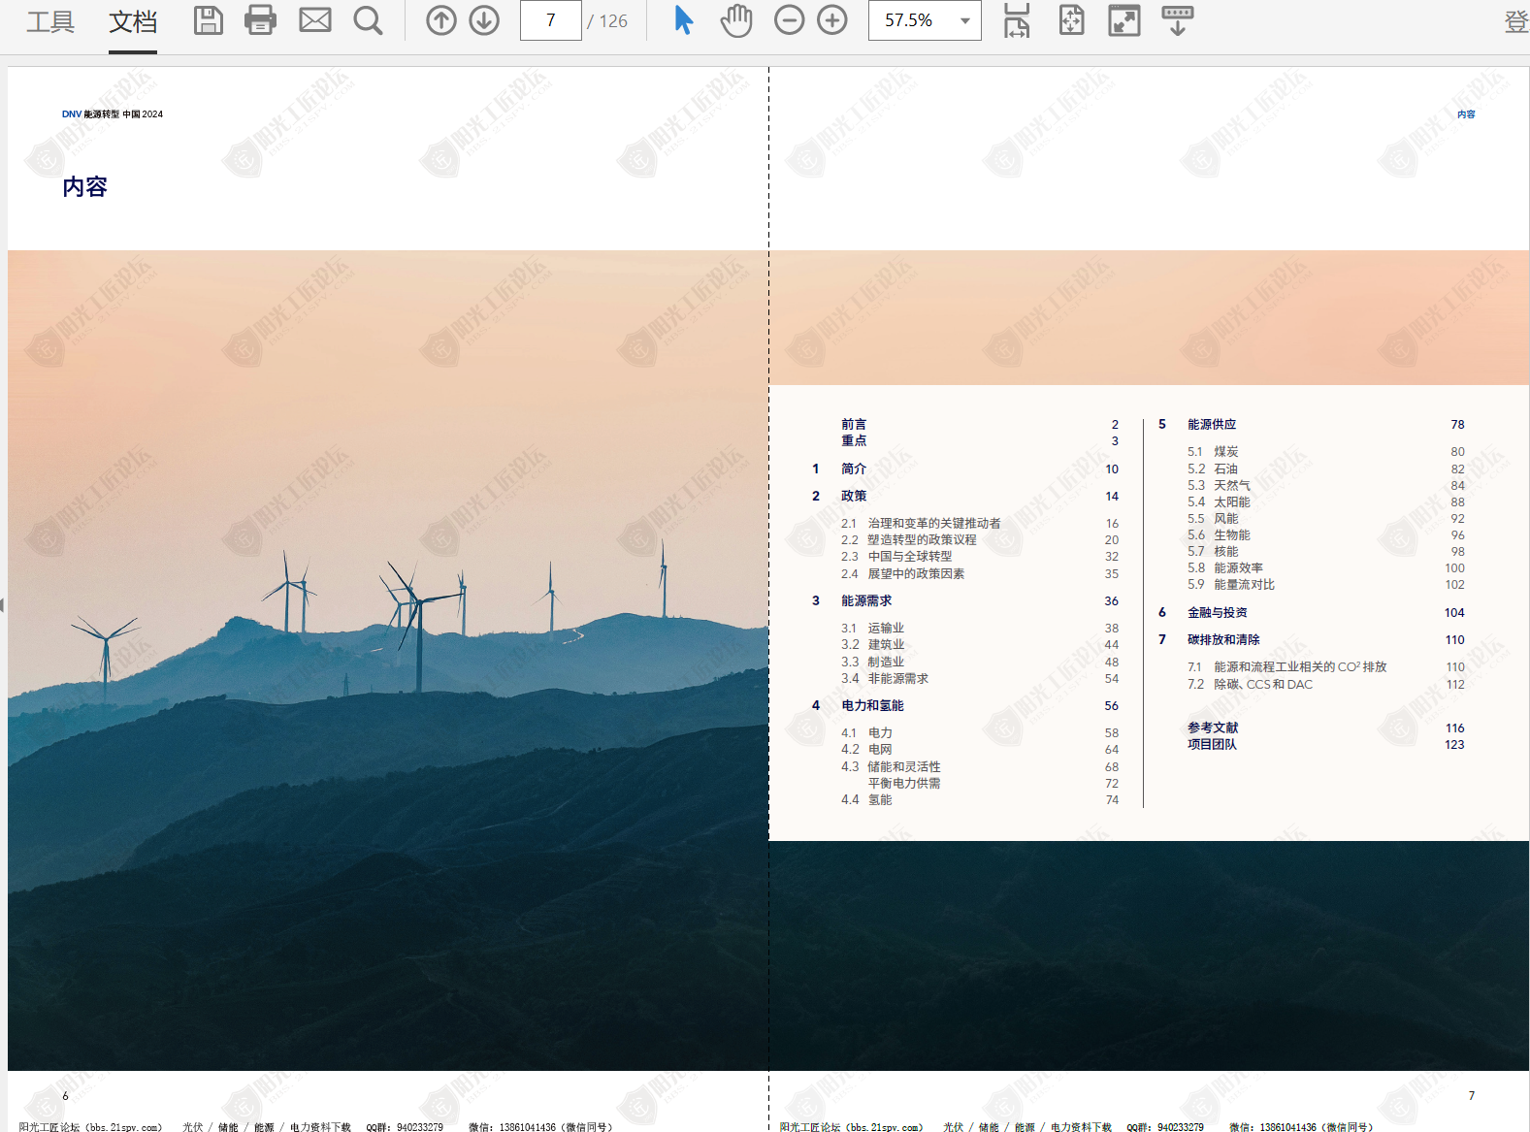Viewport: 1530px width, 1132px height.
Task: Click the 参考文献 entry
Action: 1213,728
